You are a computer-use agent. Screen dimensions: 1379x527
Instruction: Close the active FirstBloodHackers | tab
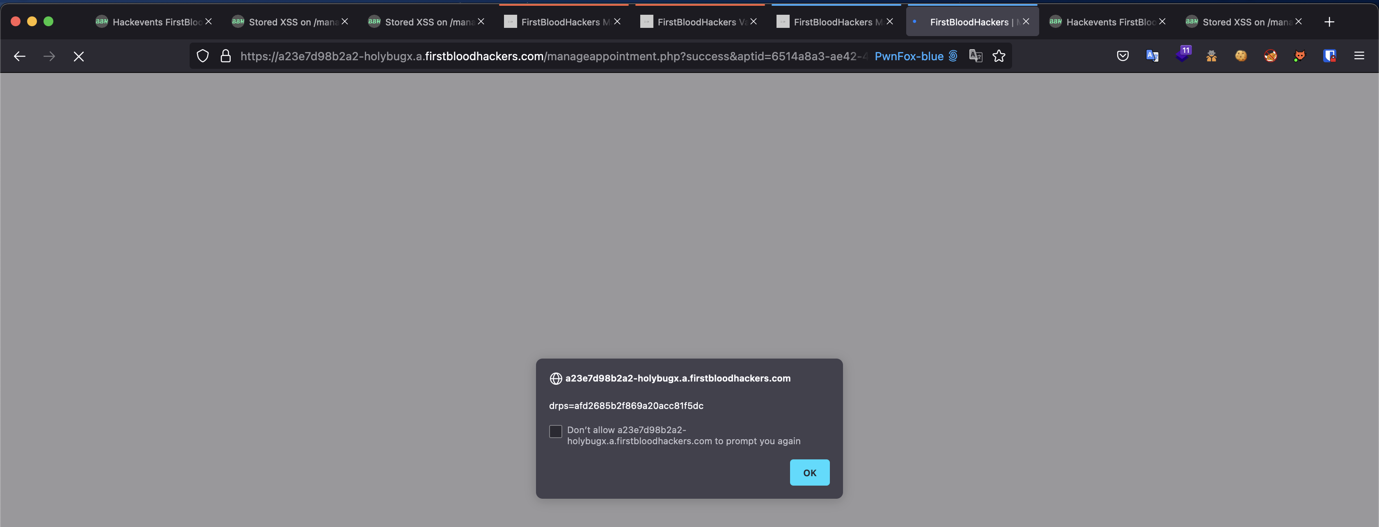(1026, 21)
